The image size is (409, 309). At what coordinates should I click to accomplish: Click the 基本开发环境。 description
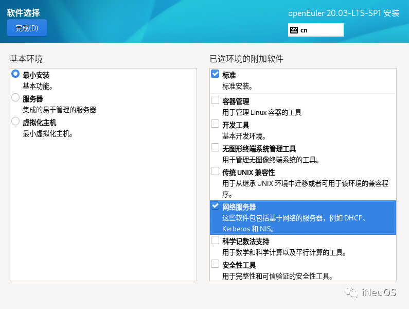pos(244,136)
